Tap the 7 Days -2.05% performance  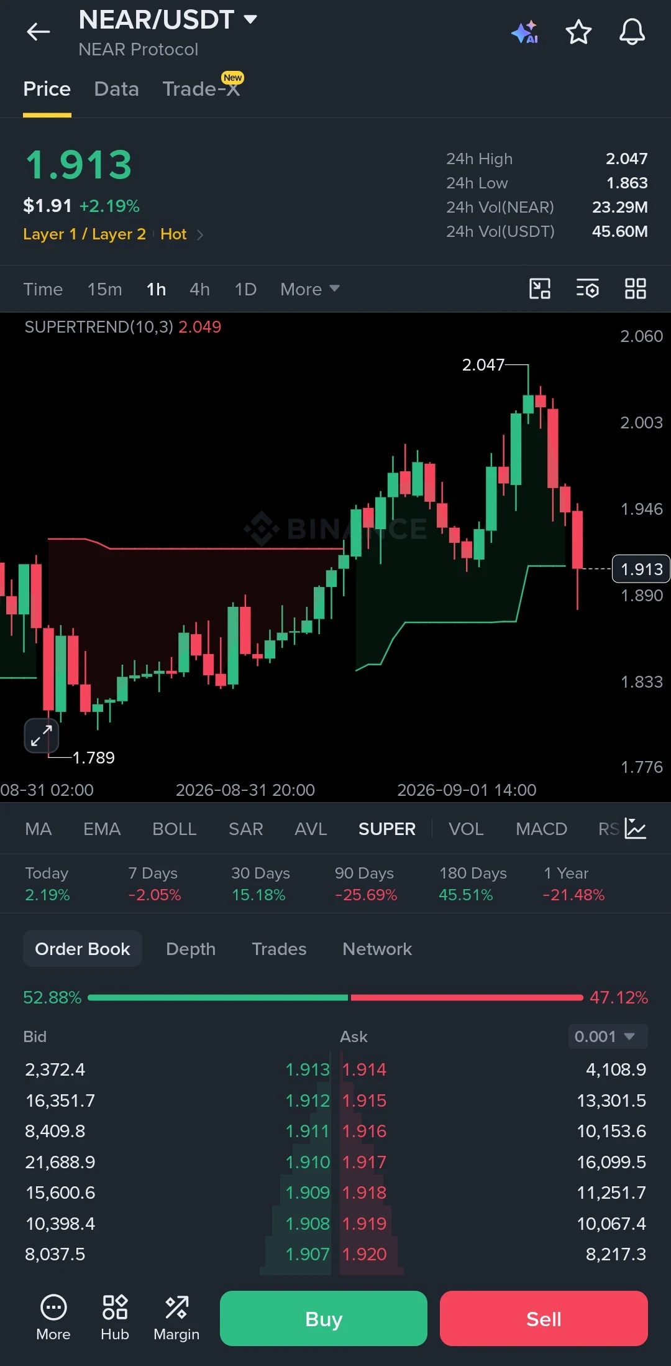(x=154, y=884)
